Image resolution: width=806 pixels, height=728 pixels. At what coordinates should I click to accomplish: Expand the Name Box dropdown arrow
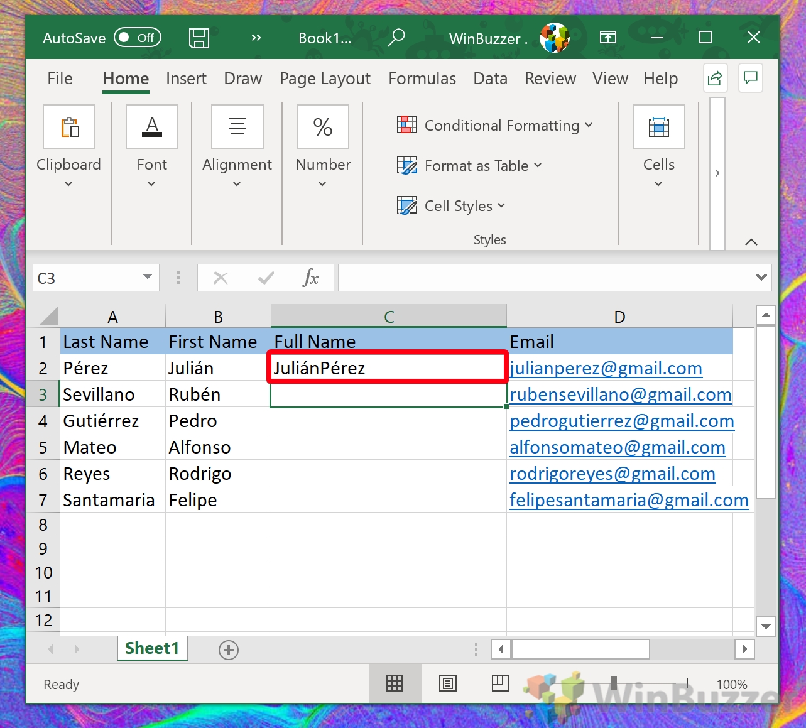tap(148, 278)
